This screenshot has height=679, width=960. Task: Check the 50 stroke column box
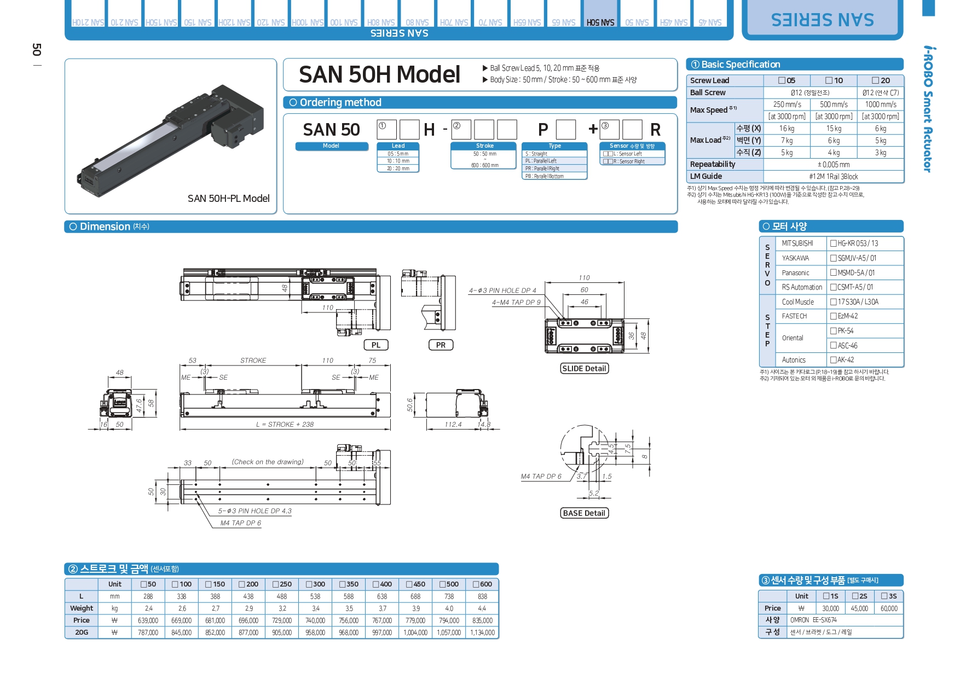coord(144,584)
